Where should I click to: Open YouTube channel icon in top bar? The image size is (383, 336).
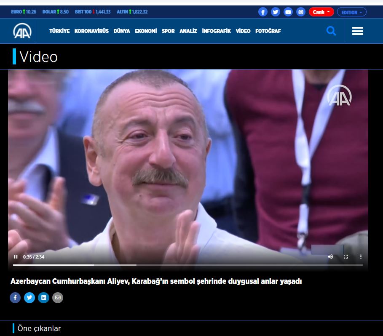[288, 12]
